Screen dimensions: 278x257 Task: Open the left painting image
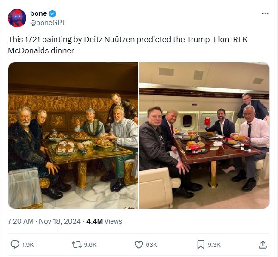73,135
